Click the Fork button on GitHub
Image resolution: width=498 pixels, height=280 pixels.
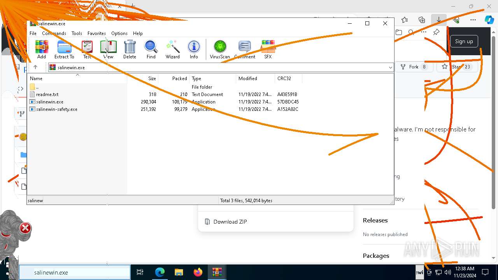(x=414, y=67)
